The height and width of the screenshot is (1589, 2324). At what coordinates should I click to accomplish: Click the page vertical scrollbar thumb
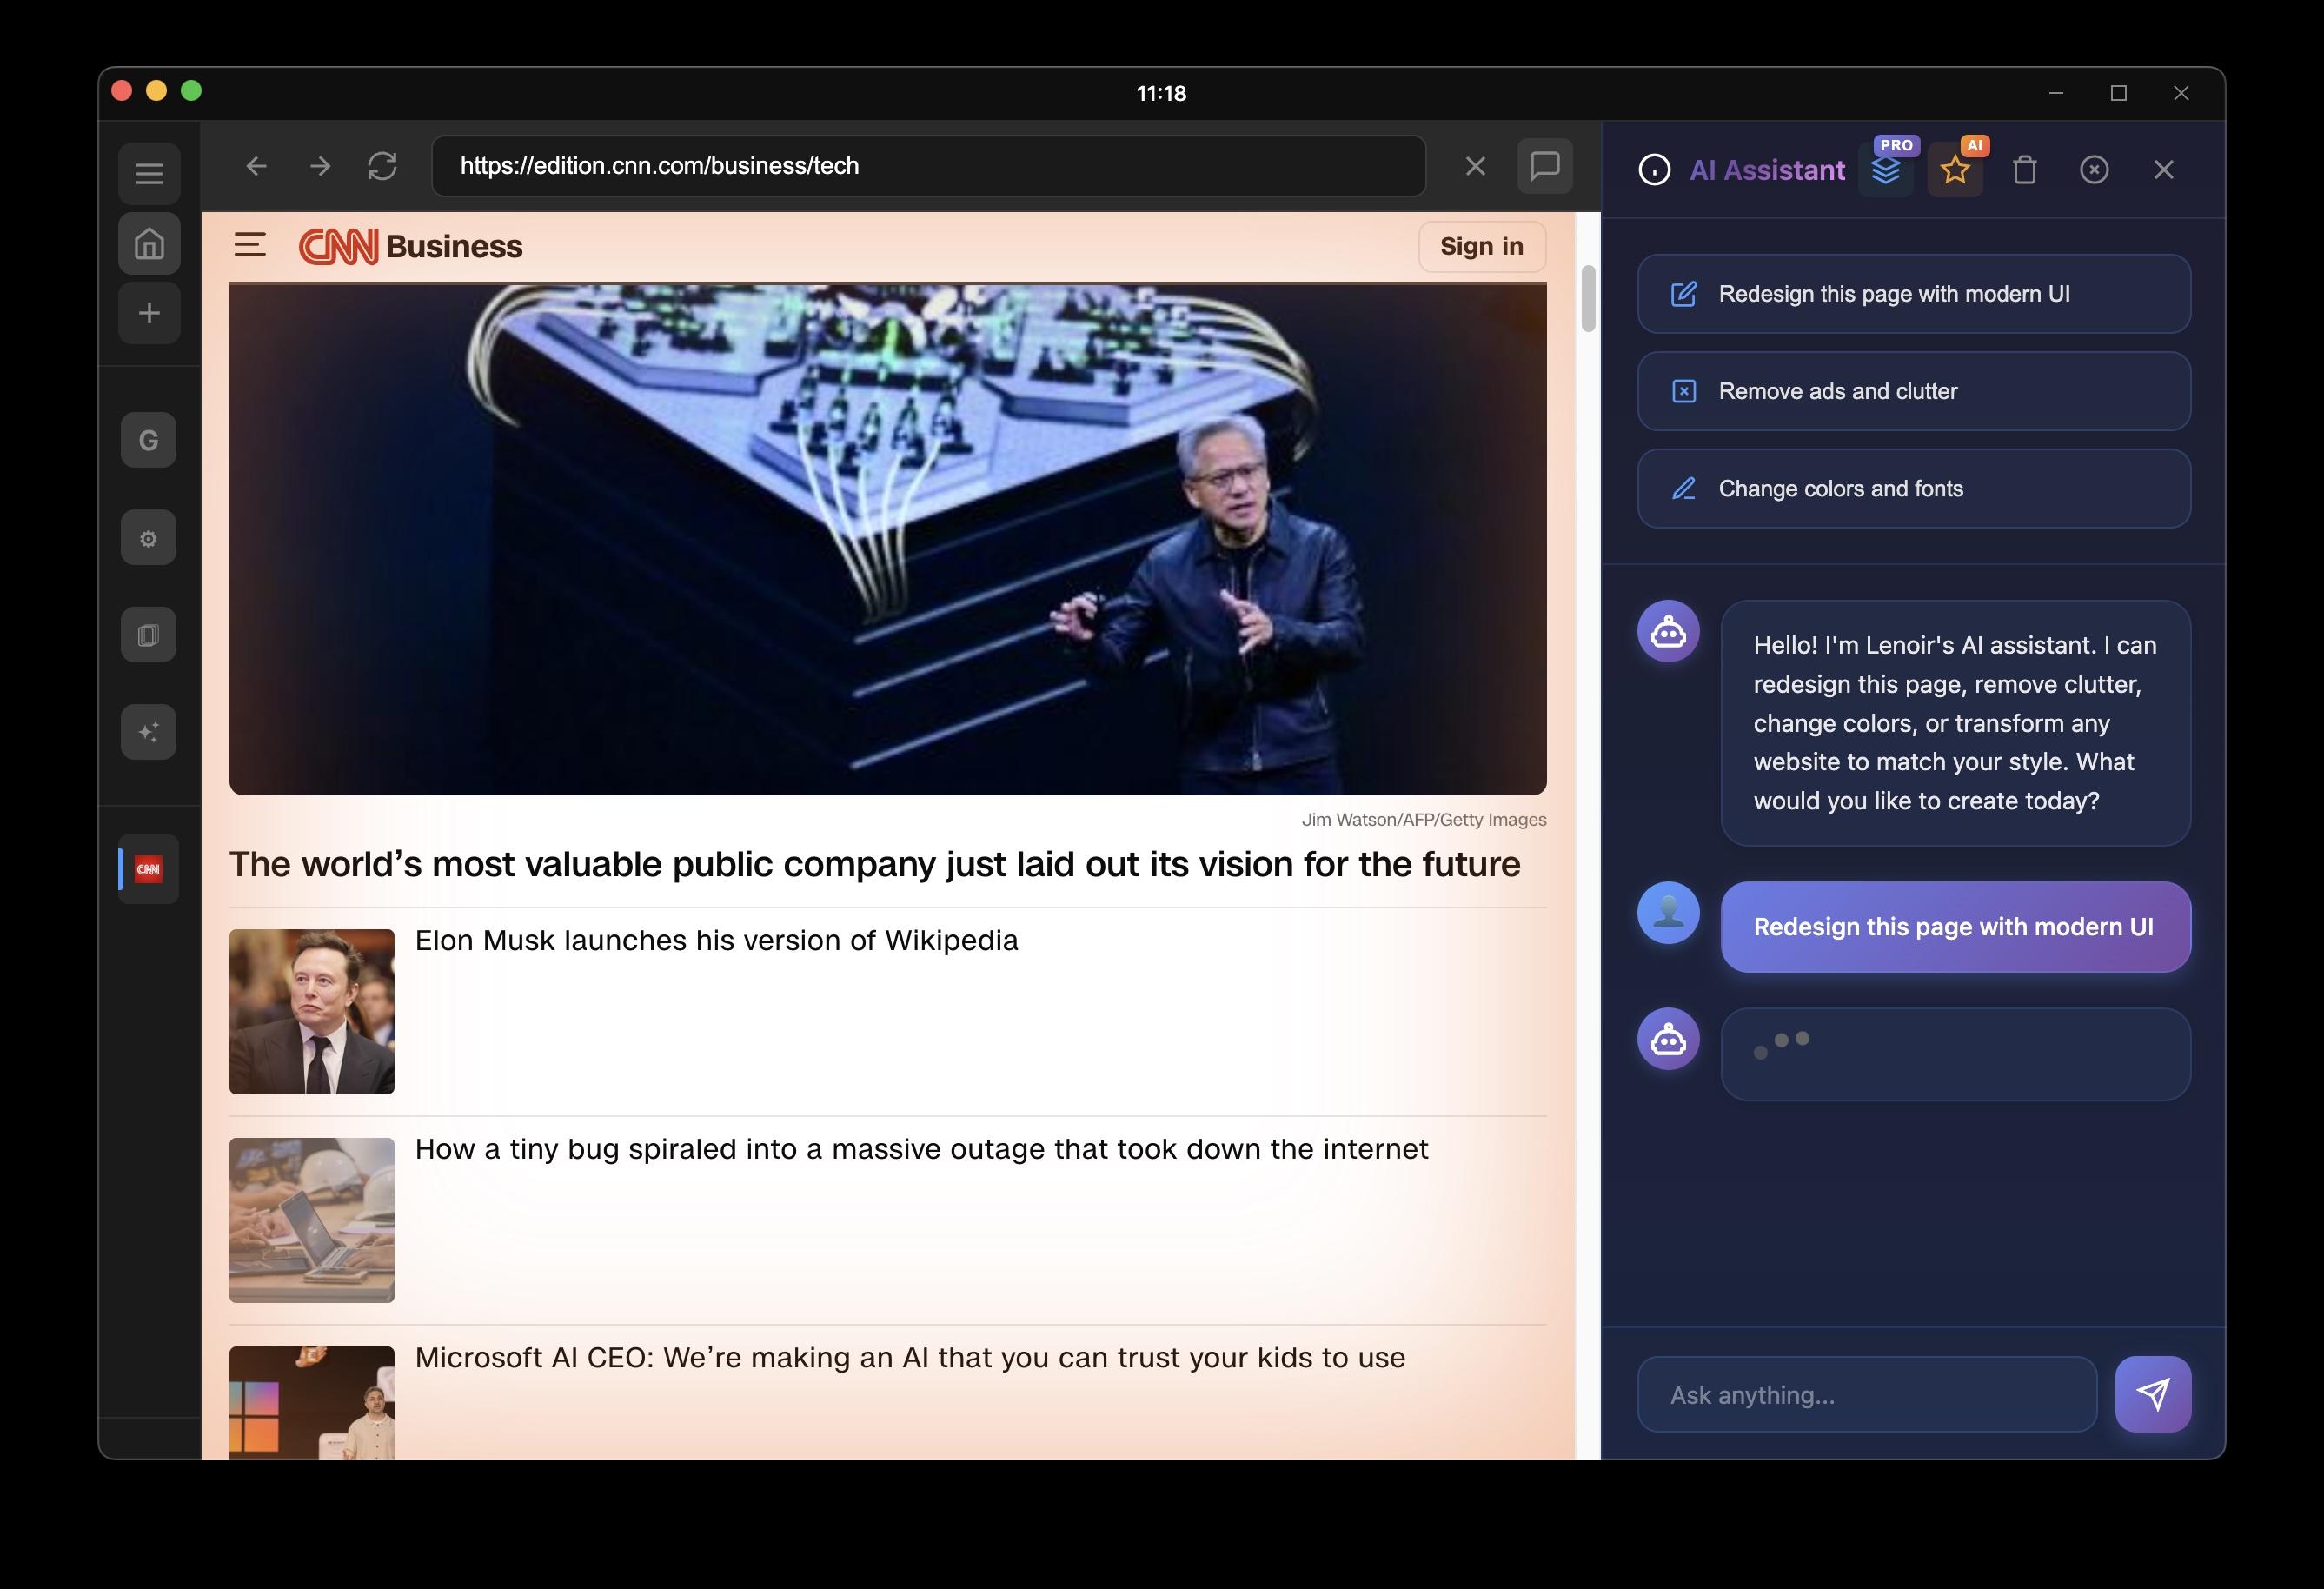click(x=1587, y=298)
